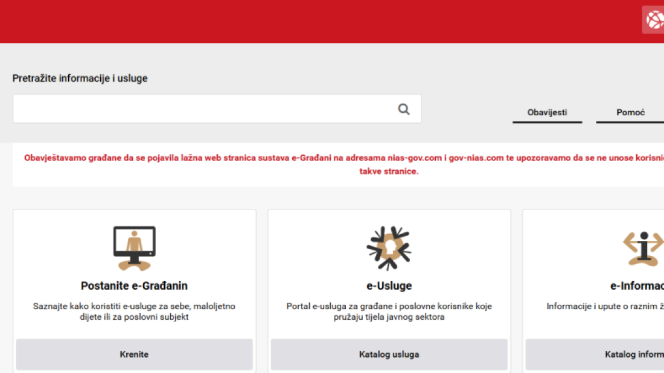Viewport: 664px width, 373px height.
Task: Click 'Informacije i upute o raznim' description
Action: pyautogui.click(x=605, y=306)
